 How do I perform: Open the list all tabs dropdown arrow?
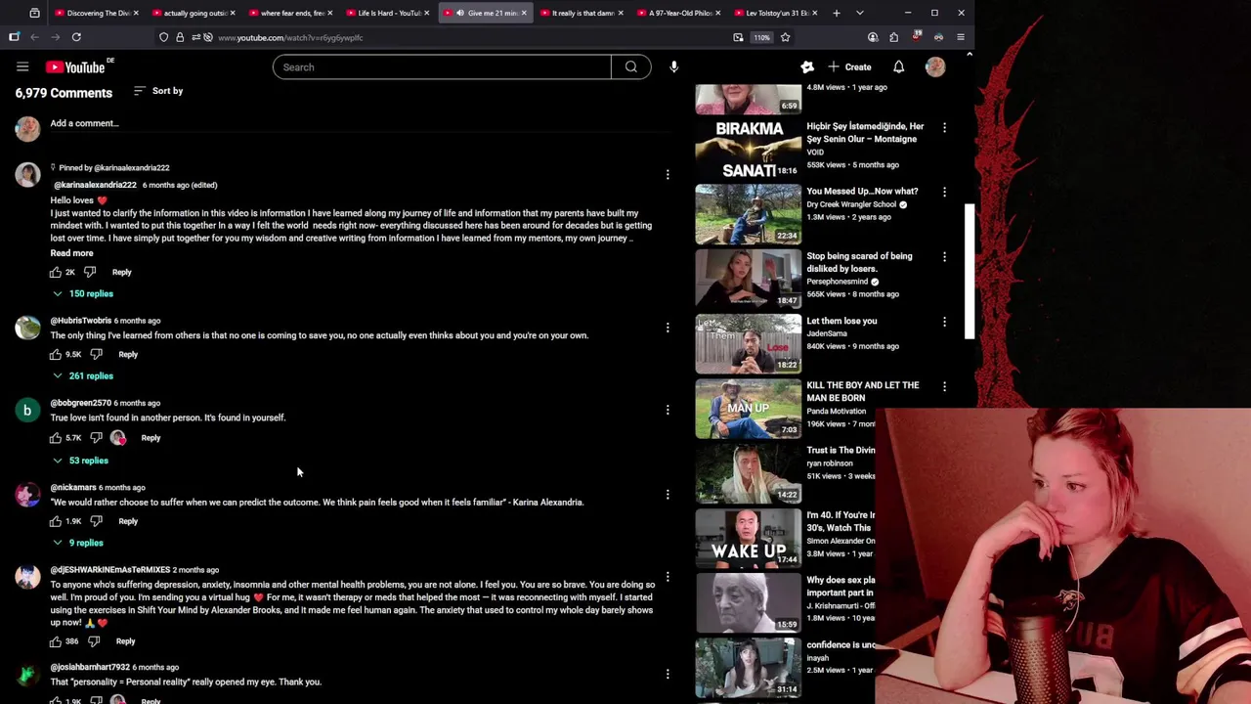coord(860,13)
